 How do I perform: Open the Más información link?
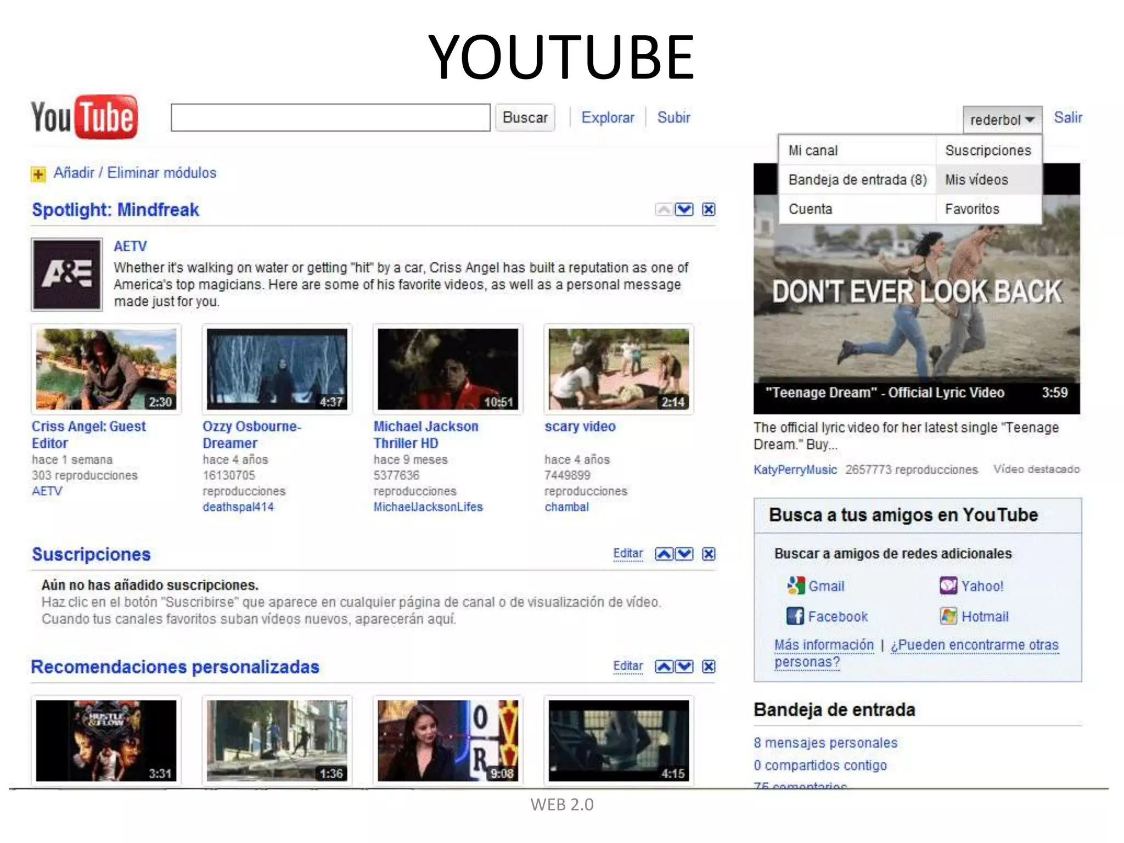pos(824,645)
